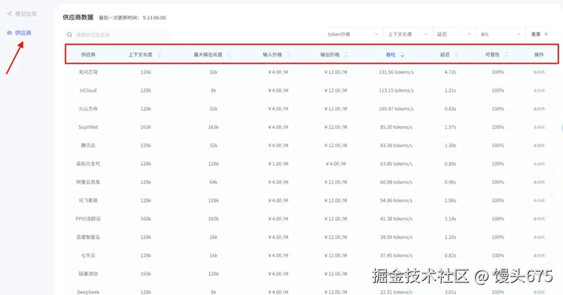Click supplier name PPIO派欧云
The width and height of the screenshot is (563, 295).
pos(88,219)
